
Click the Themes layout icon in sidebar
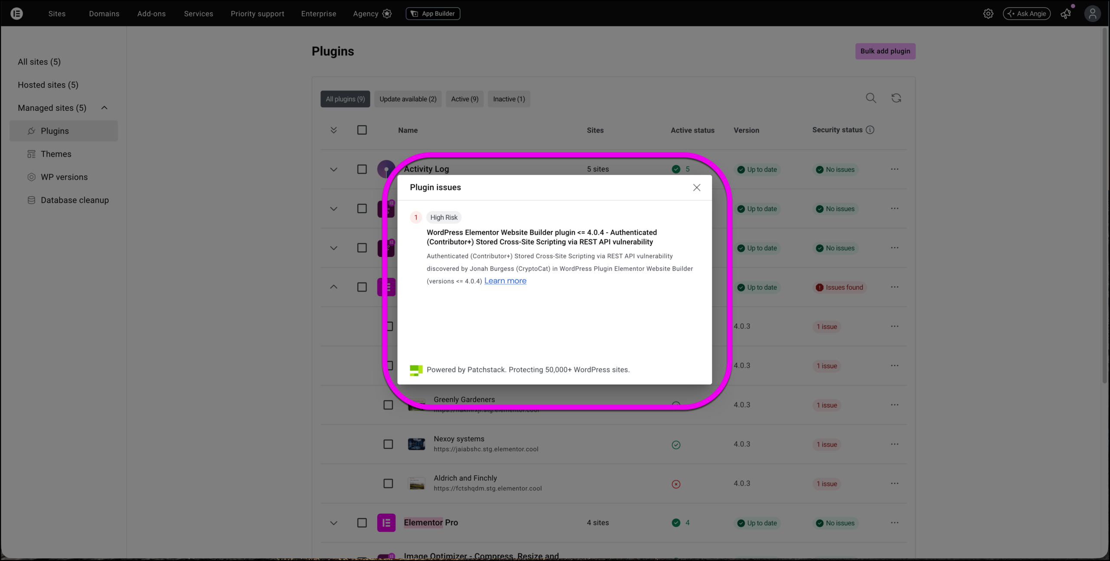click(31, 154)
